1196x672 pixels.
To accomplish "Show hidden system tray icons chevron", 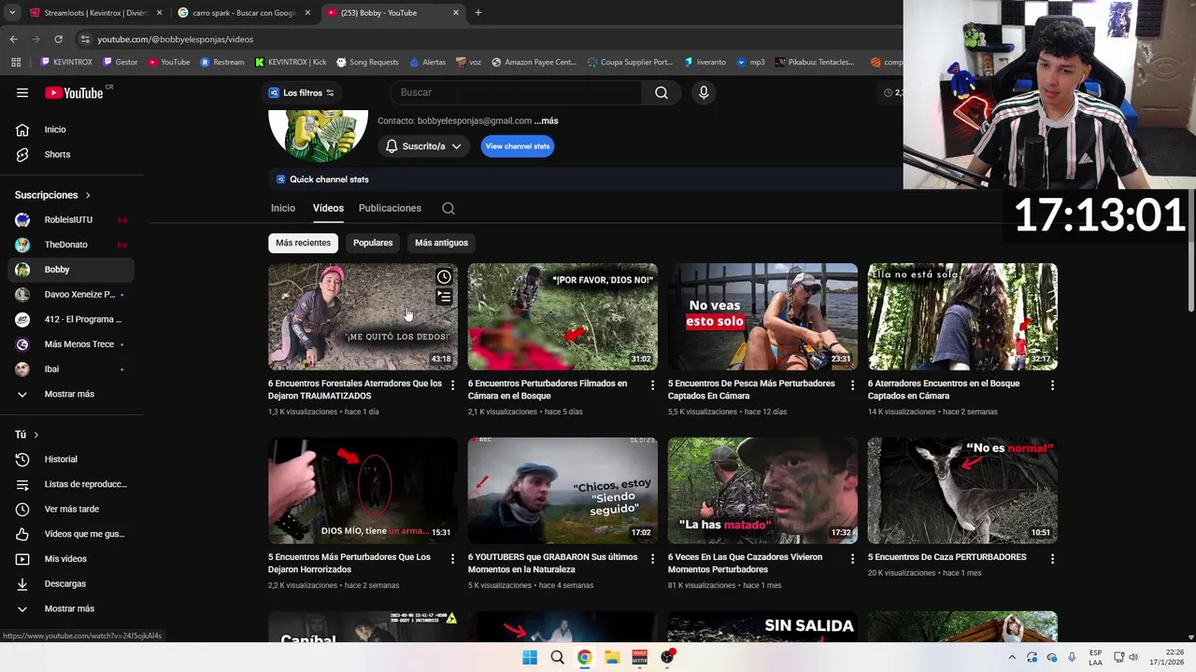I will 1012,657.
